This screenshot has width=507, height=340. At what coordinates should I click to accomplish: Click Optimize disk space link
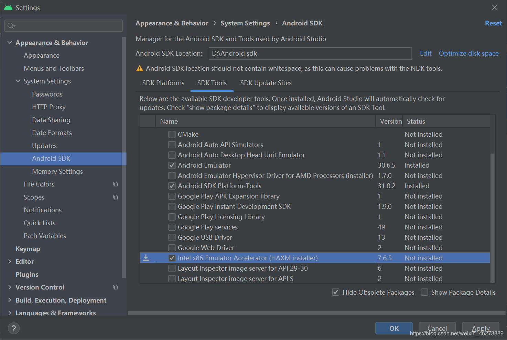(468, 53)
